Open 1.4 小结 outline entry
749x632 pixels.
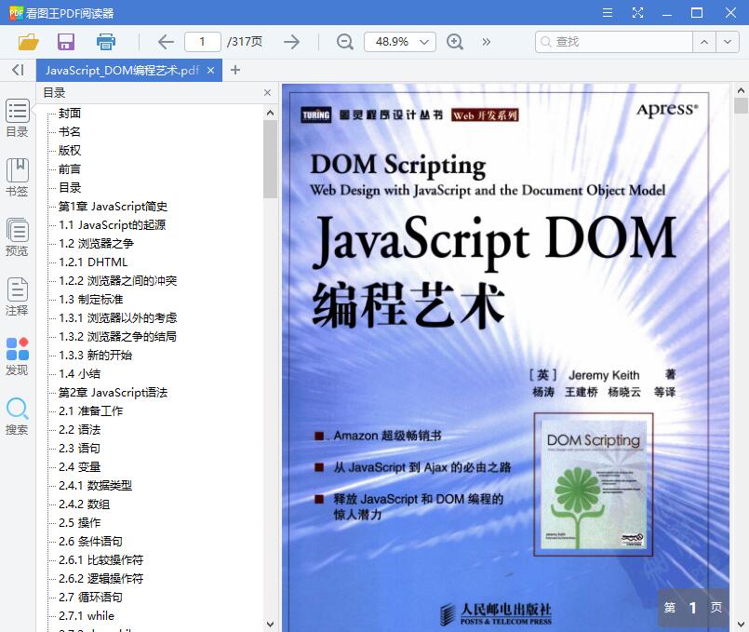click(x=80, y=374)
